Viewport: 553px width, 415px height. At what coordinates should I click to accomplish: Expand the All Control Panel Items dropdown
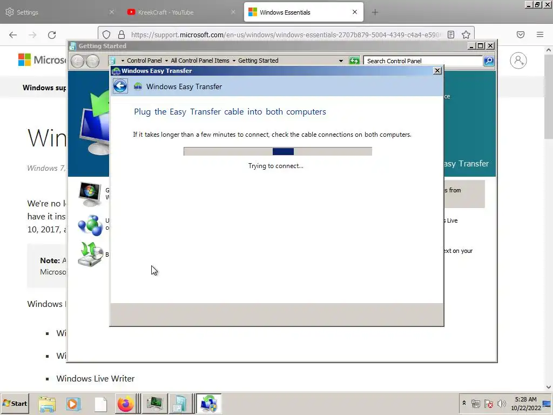[x=234, y=61]
